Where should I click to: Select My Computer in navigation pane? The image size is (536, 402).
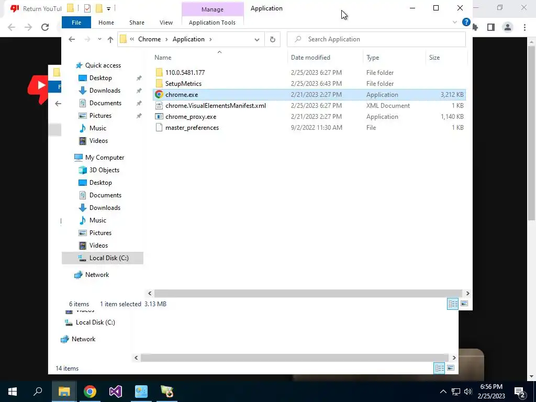pyautogui.click(x=105, y=158)
